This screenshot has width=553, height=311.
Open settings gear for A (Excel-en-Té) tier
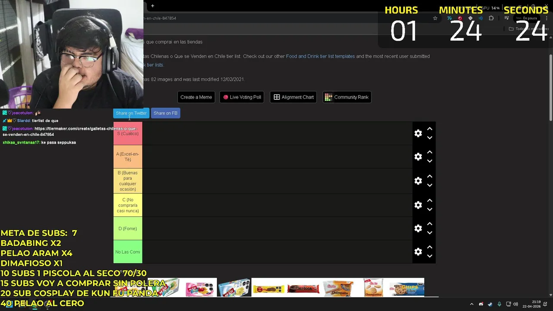418,157
